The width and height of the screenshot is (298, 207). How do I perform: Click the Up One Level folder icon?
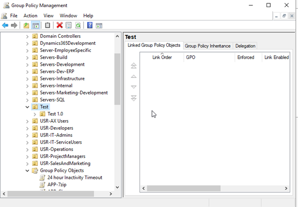pos(26,25)
